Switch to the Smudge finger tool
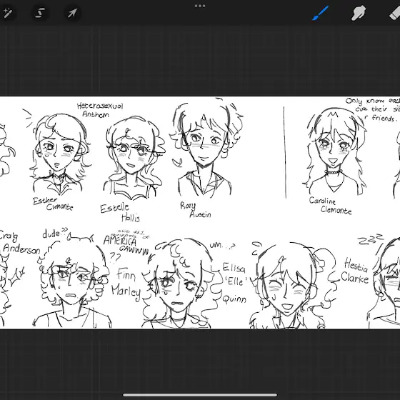Viewport: 400px width, 400px height. [x=359, y=14]
